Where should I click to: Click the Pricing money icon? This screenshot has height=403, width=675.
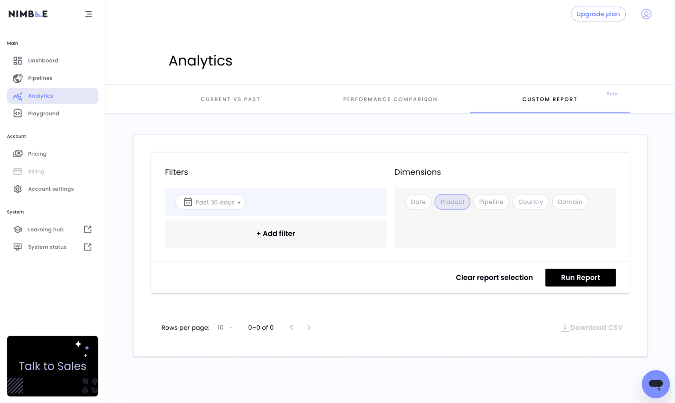pos(18,154)
